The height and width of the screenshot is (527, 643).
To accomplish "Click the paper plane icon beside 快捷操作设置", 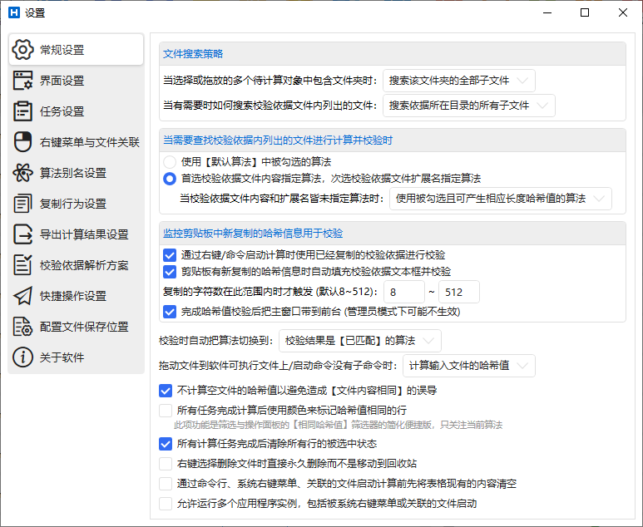I will 22,295.
